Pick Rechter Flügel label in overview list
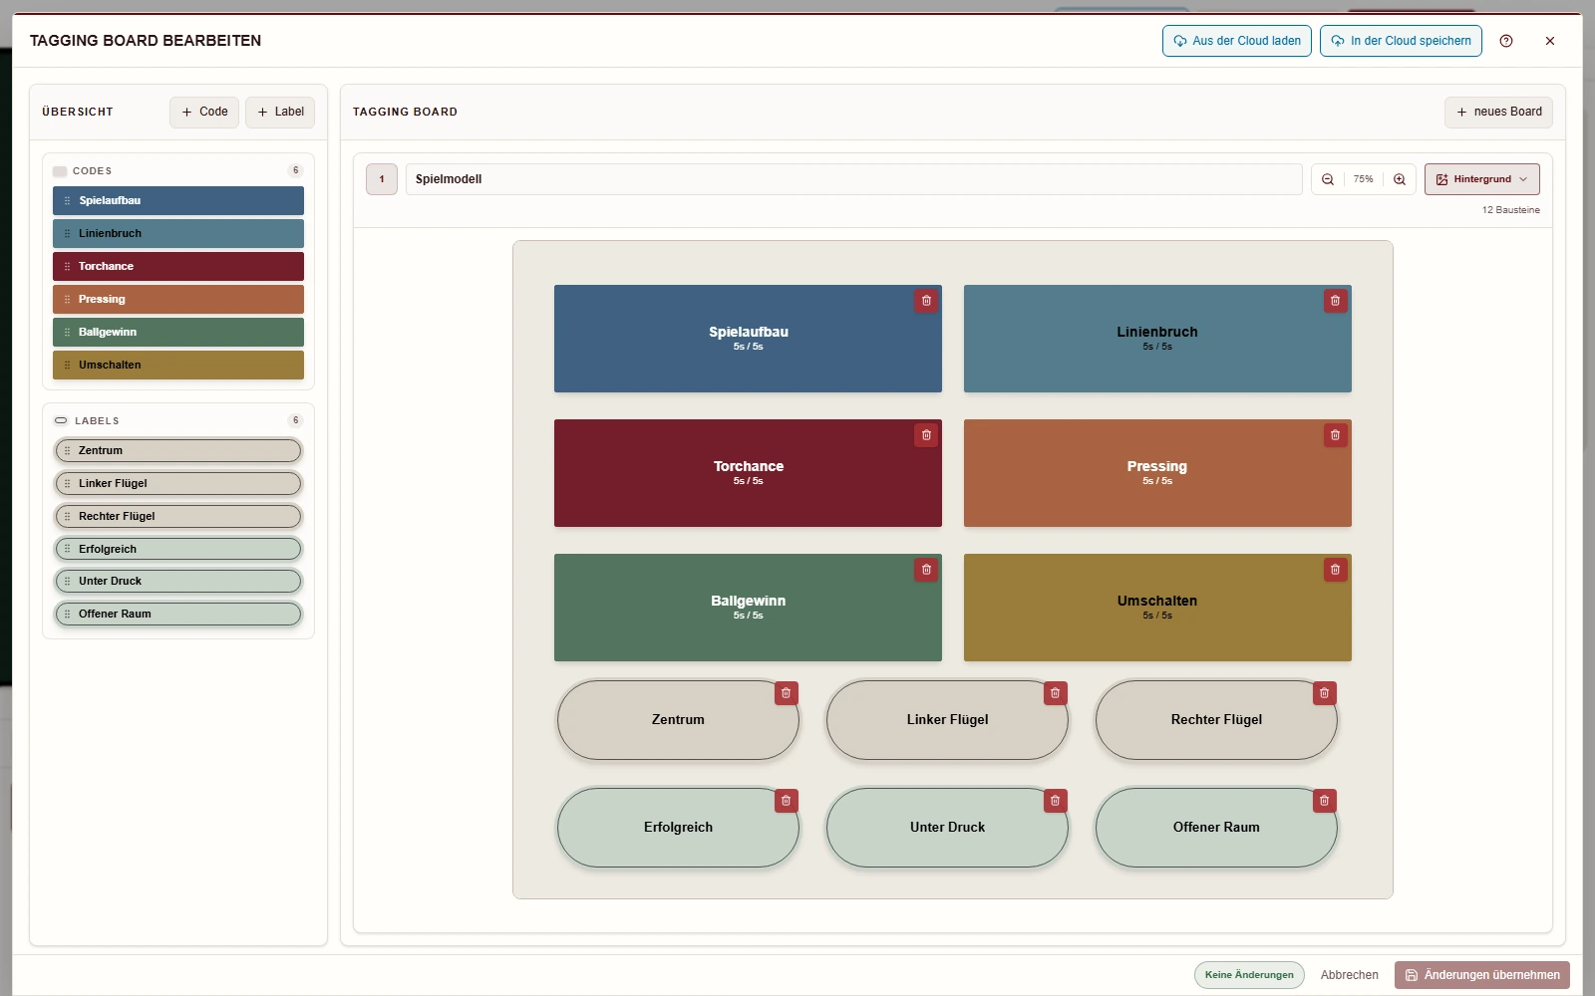The width and height of the screenshot is (1595, 996). (178, 516)
